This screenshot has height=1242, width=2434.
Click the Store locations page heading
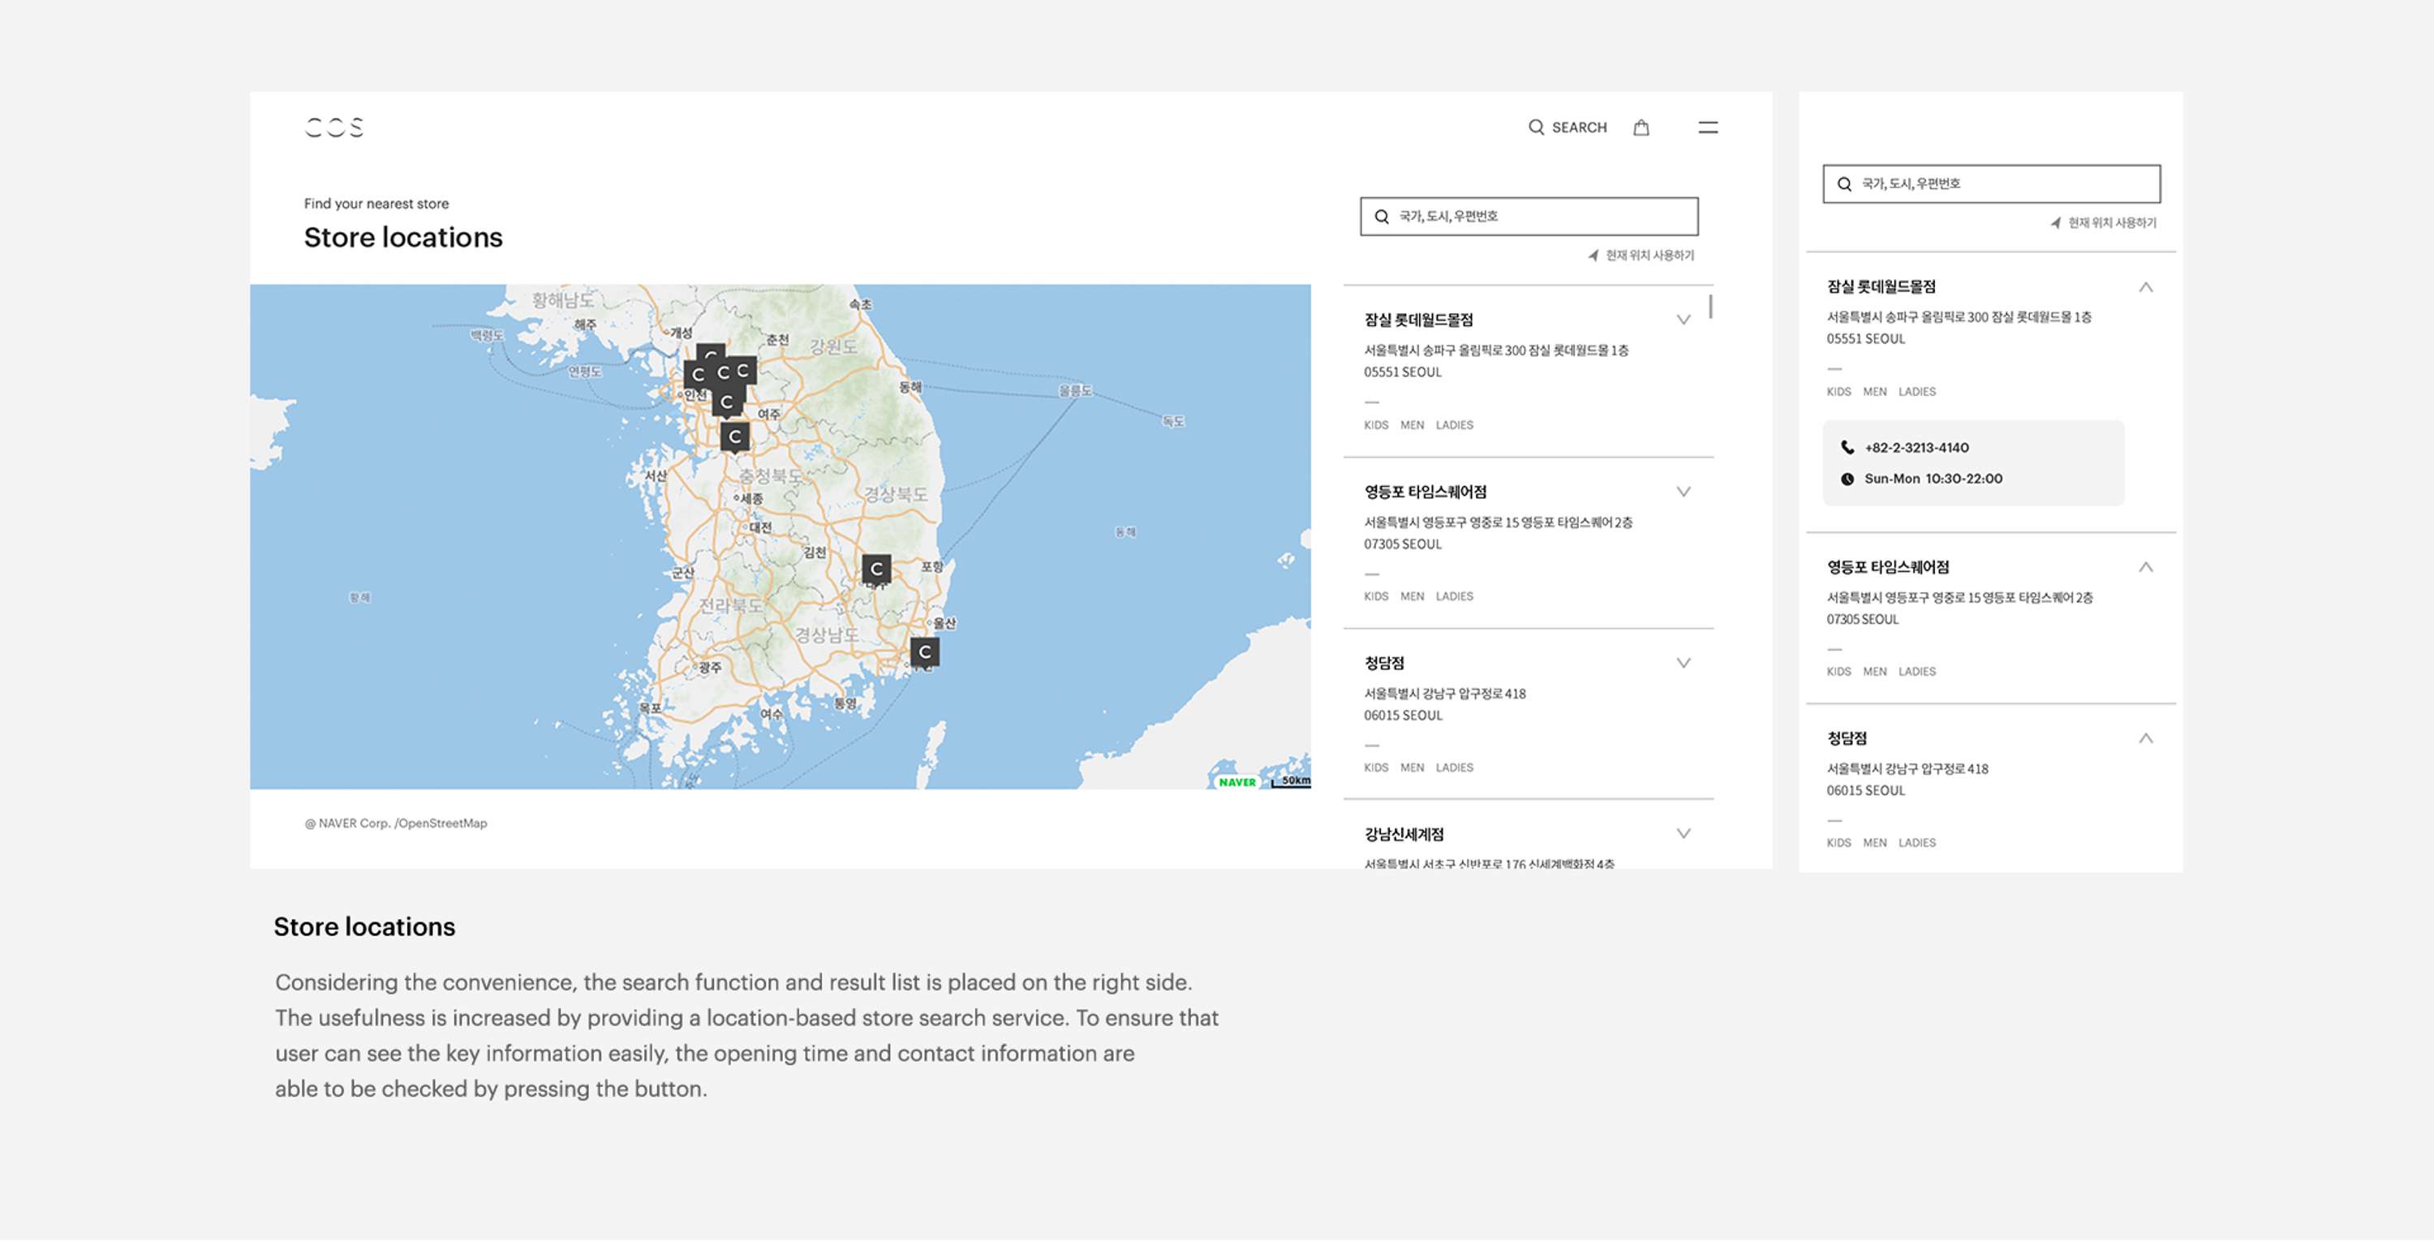pos(403,237)
